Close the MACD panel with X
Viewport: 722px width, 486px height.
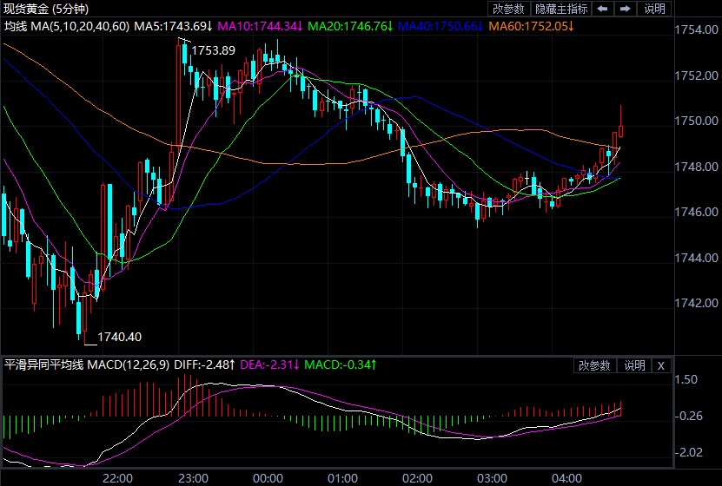tap(660, 365)
